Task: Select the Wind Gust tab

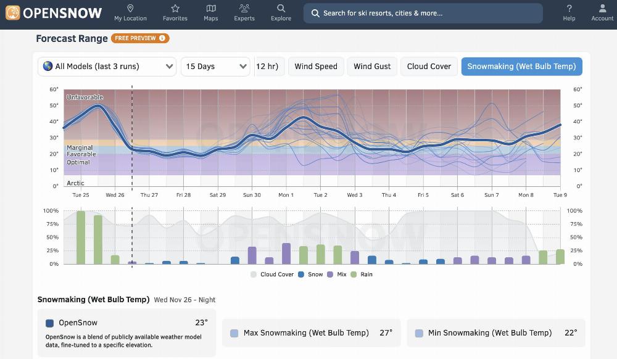Action: coord(372,67)
